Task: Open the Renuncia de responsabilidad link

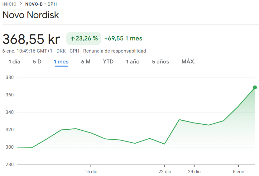Action: tap(114, 51)
